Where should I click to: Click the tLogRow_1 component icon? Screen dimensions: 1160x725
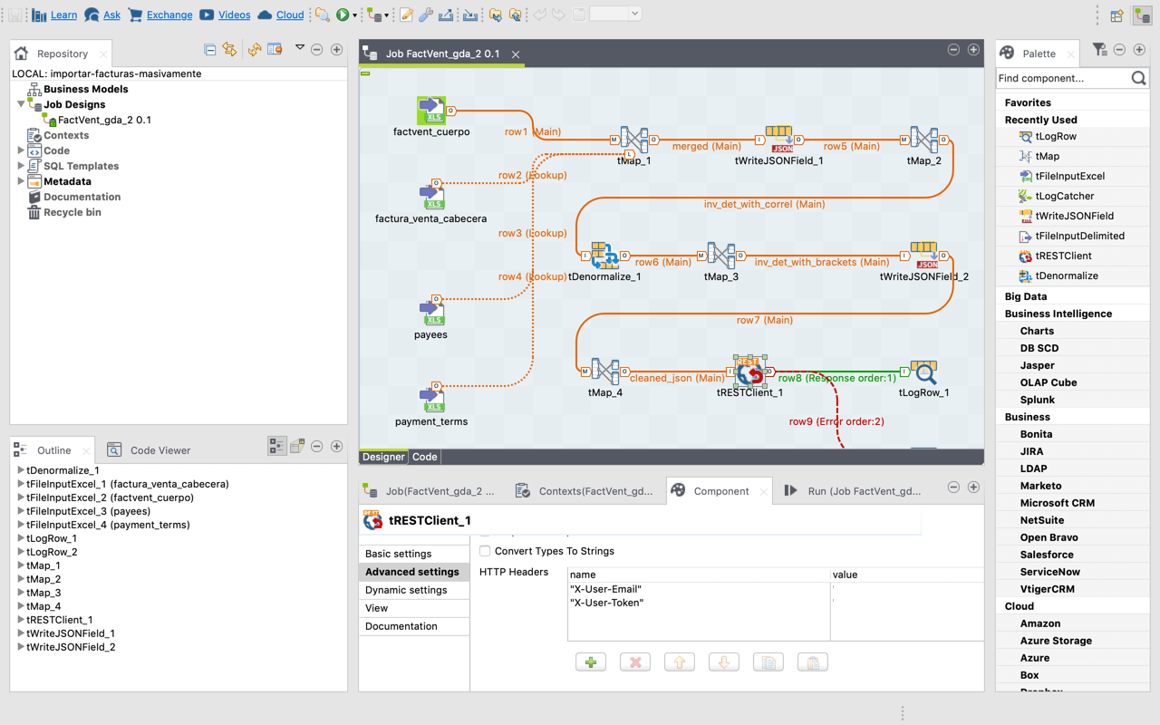923,372
